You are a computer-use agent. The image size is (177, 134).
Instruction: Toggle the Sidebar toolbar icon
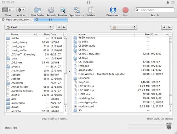(x=91, y=10)
